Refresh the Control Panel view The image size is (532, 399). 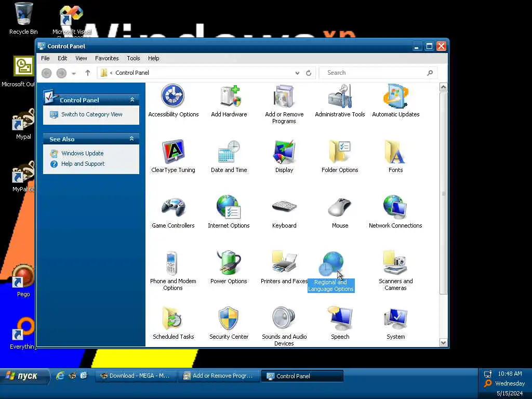pos(309,73)
